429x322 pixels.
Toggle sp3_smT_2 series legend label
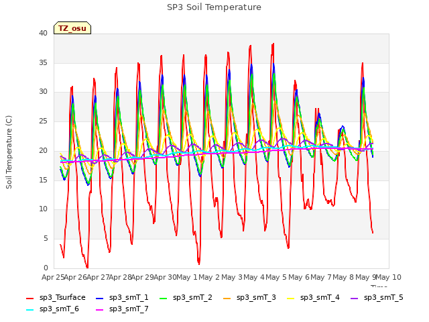[x=192, y=298]
